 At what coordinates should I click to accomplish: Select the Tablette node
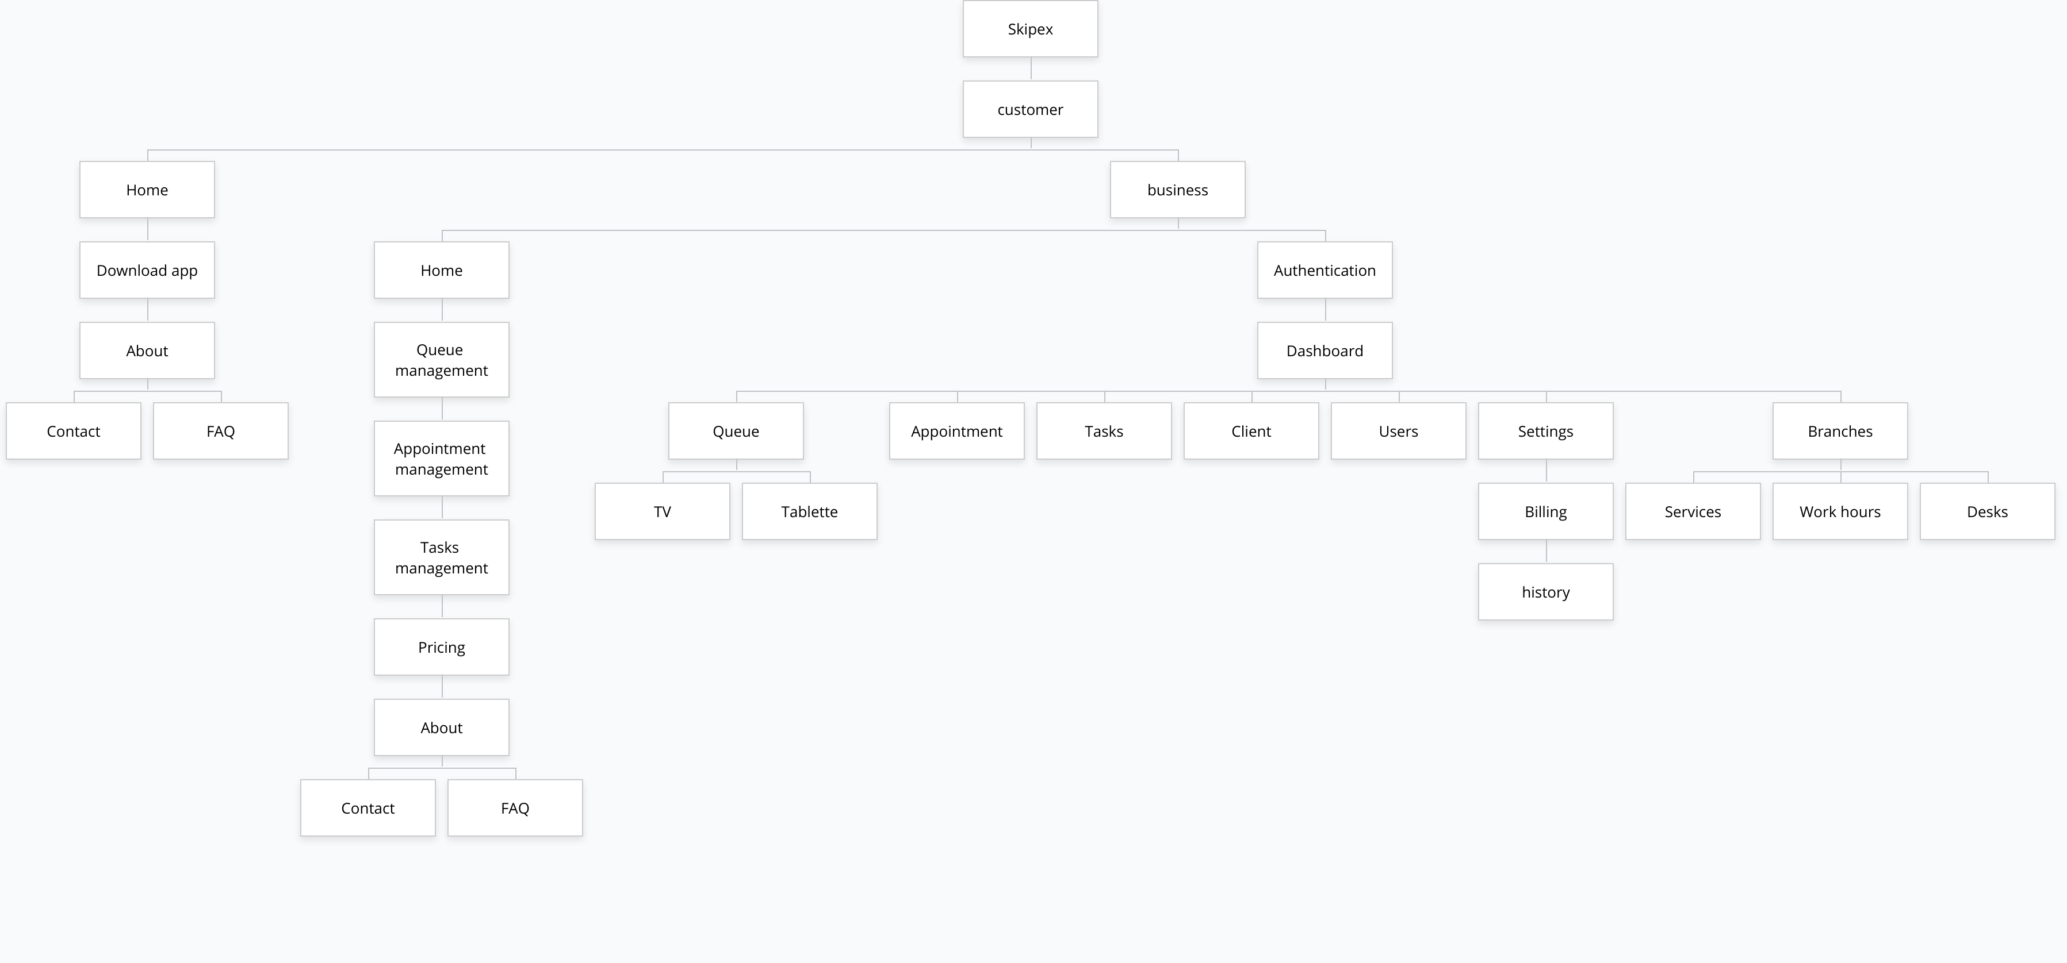pyautogui.click(x=809, y=511)
